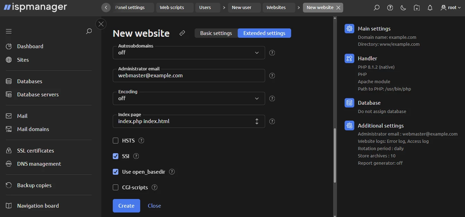This screenshot has height=217, width=465.
Task: Select the Websites breadcrumb tab
Action: point(279,7)
